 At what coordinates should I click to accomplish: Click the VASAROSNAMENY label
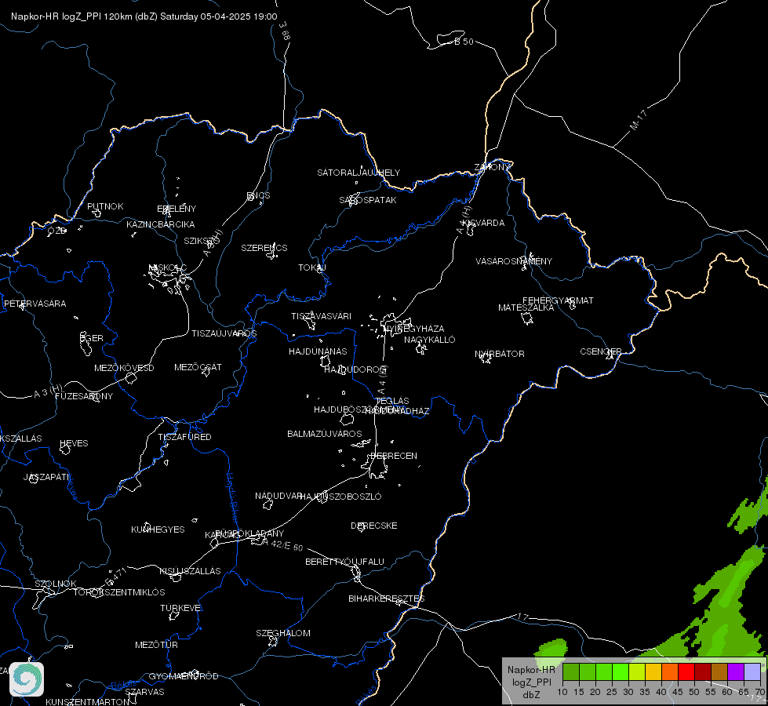514,261
